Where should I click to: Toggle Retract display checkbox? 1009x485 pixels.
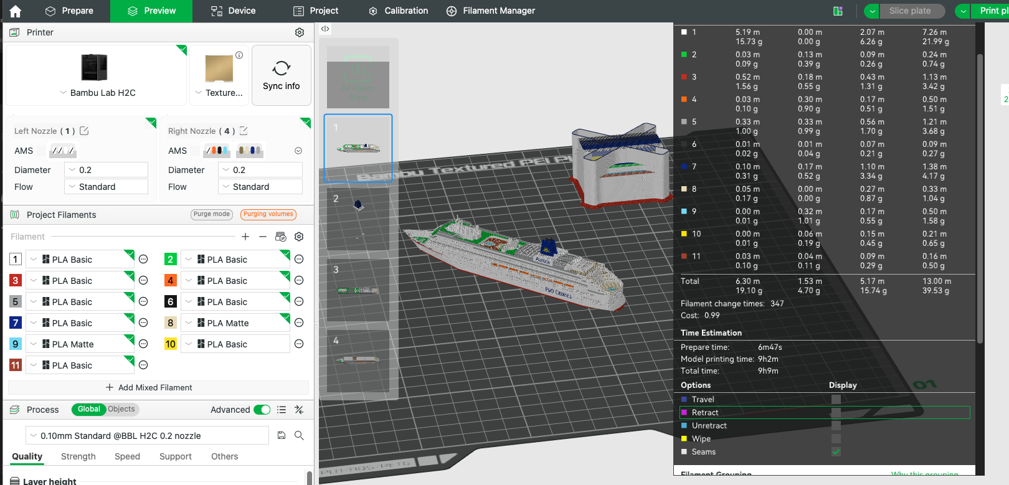[836, 413]
